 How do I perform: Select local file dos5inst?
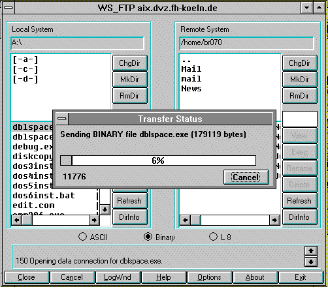click(x=33, y=186)
